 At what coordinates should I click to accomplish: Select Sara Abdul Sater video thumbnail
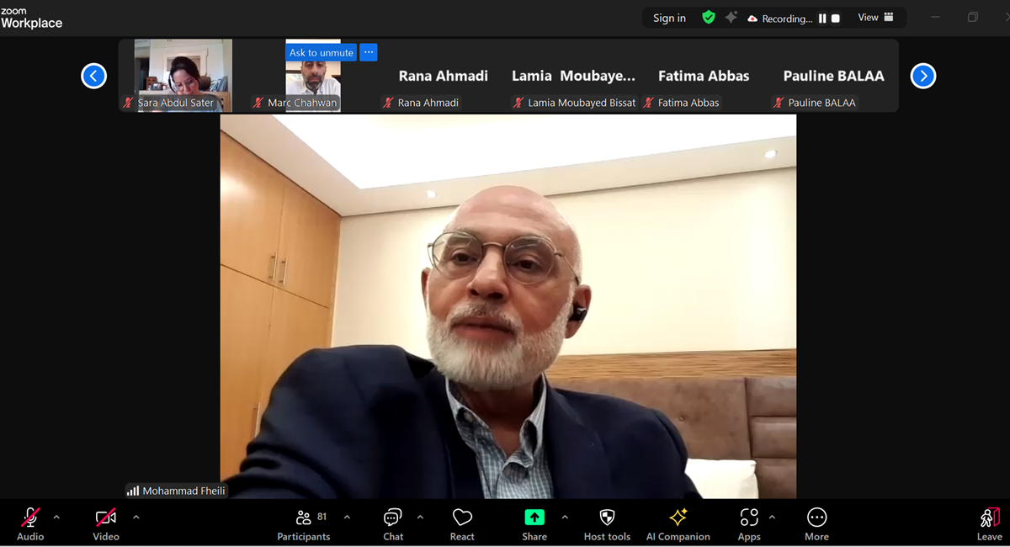[183, 76]
